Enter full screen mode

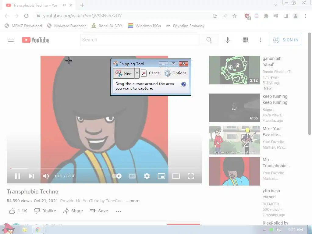click(191, 176)
